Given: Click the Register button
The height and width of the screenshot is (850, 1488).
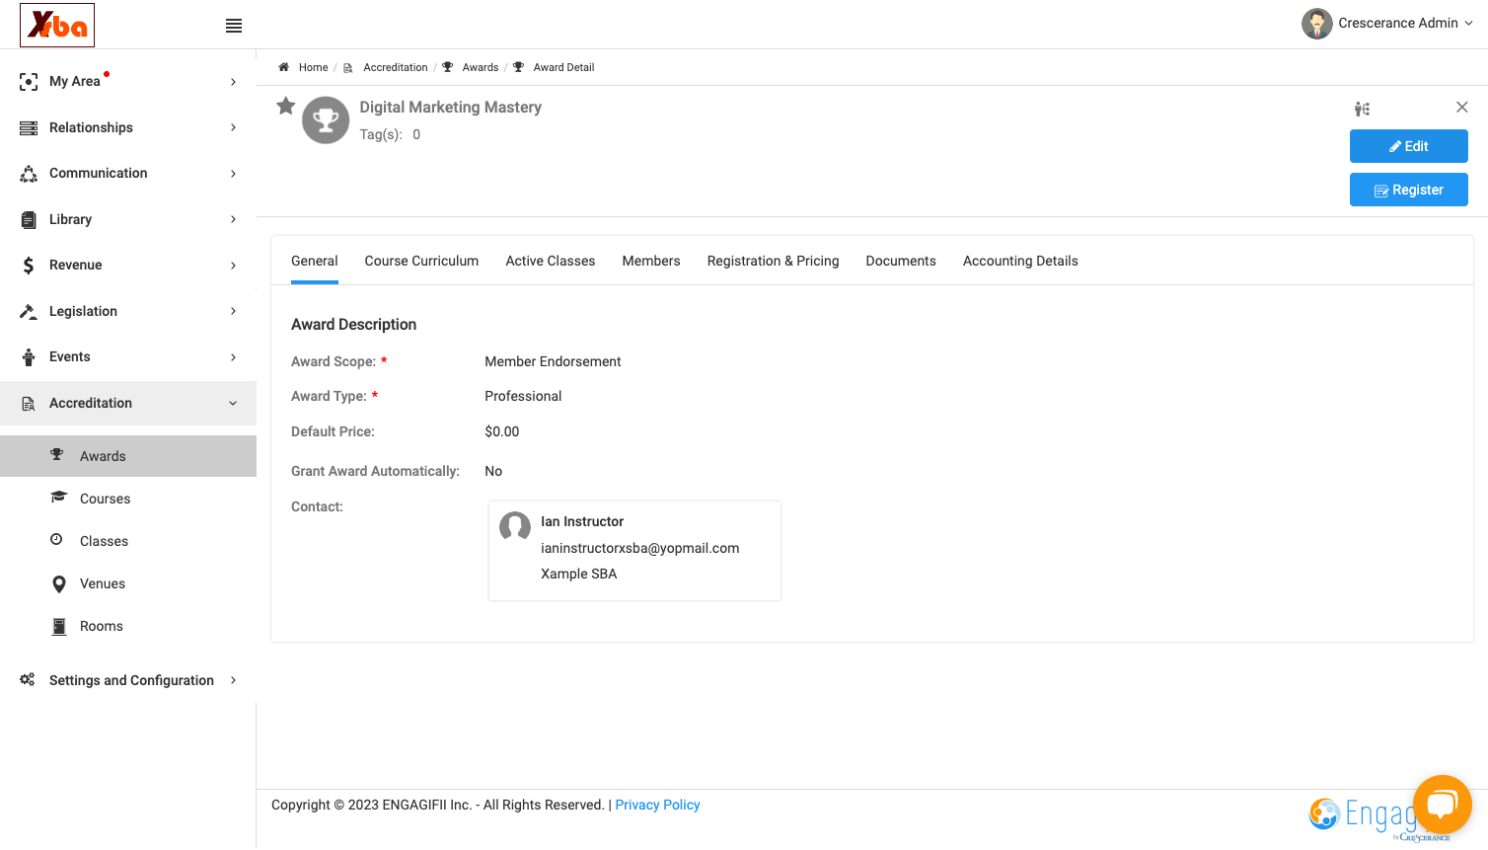Looking at the screenshot, I should coord(1409,190).
